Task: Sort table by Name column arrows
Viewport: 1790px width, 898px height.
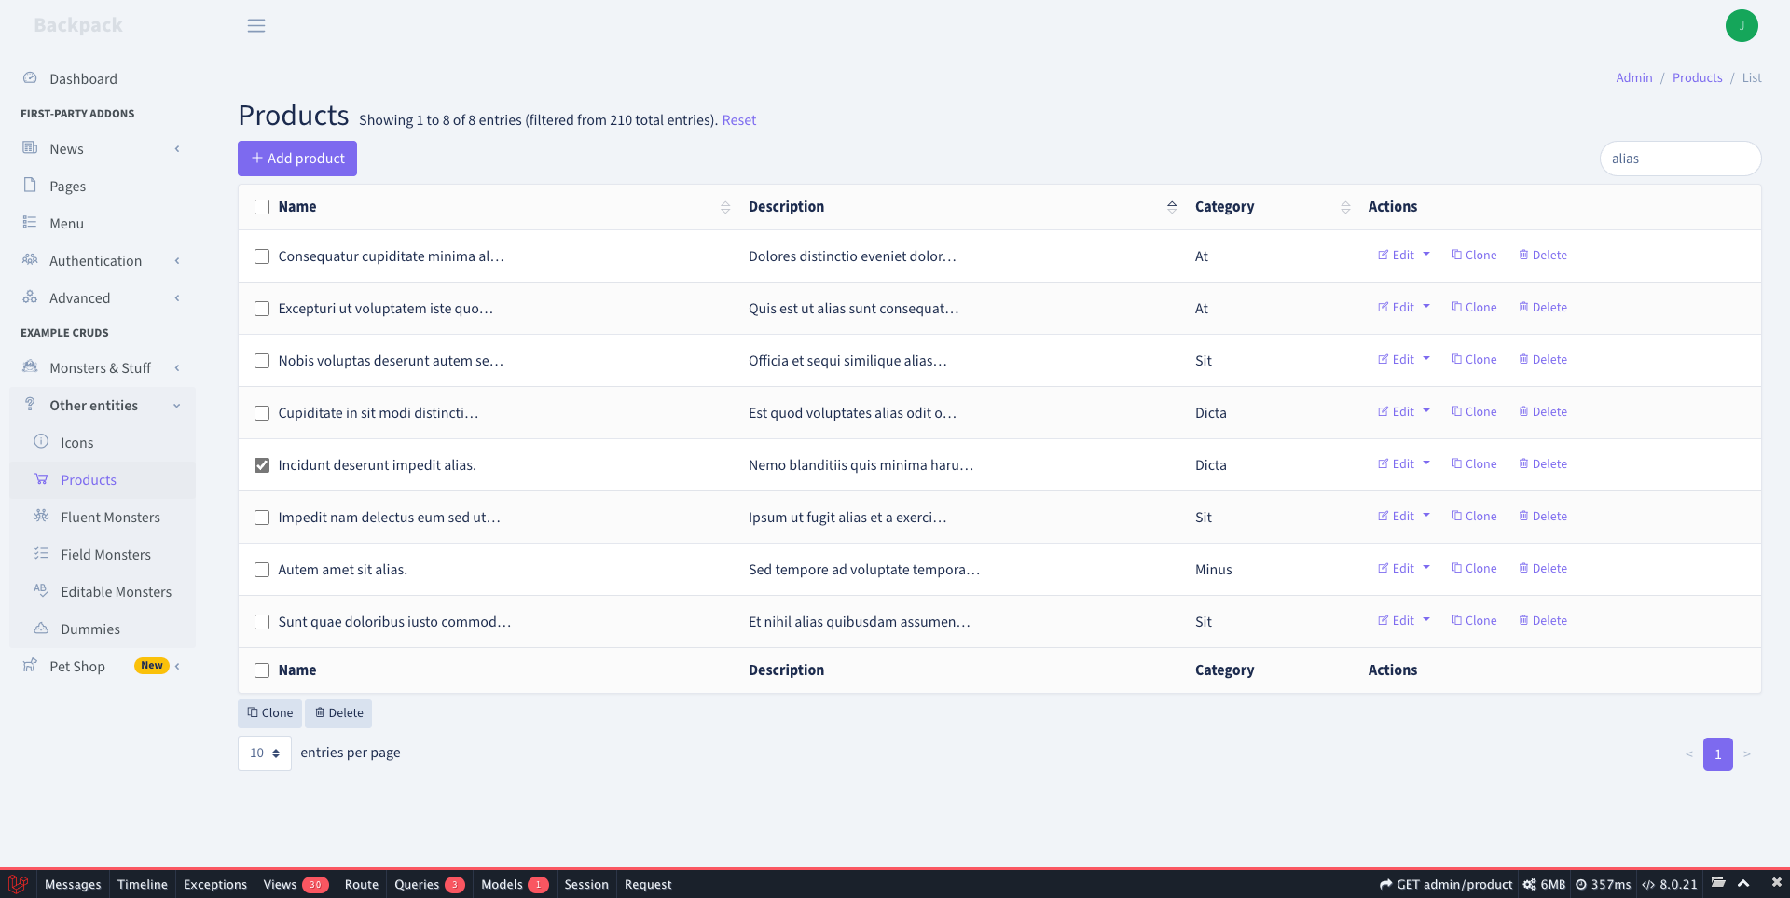Action: click(x=725, y=207)
